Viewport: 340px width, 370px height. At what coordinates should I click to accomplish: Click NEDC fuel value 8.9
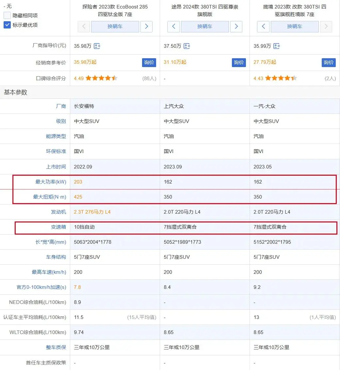coord(77,302)
